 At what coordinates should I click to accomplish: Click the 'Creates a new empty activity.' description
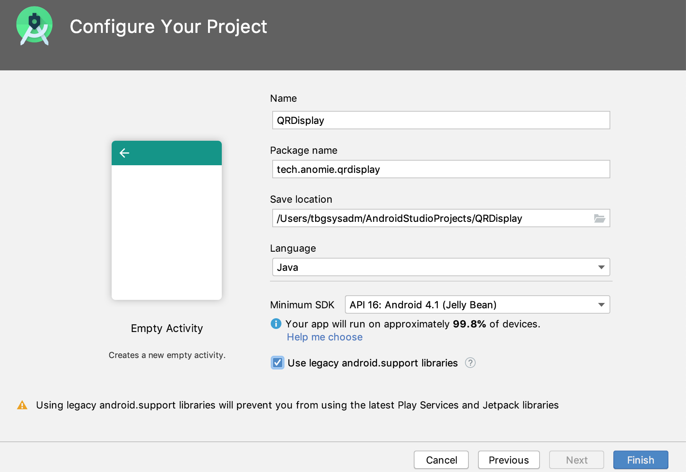coord(167,355)
